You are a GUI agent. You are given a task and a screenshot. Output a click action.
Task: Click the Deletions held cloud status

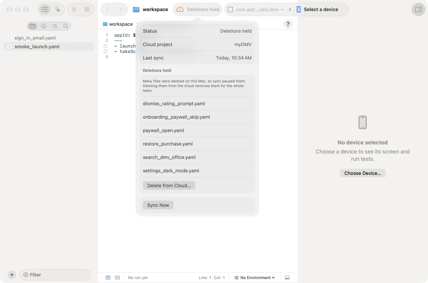click(x=197, y=10)
